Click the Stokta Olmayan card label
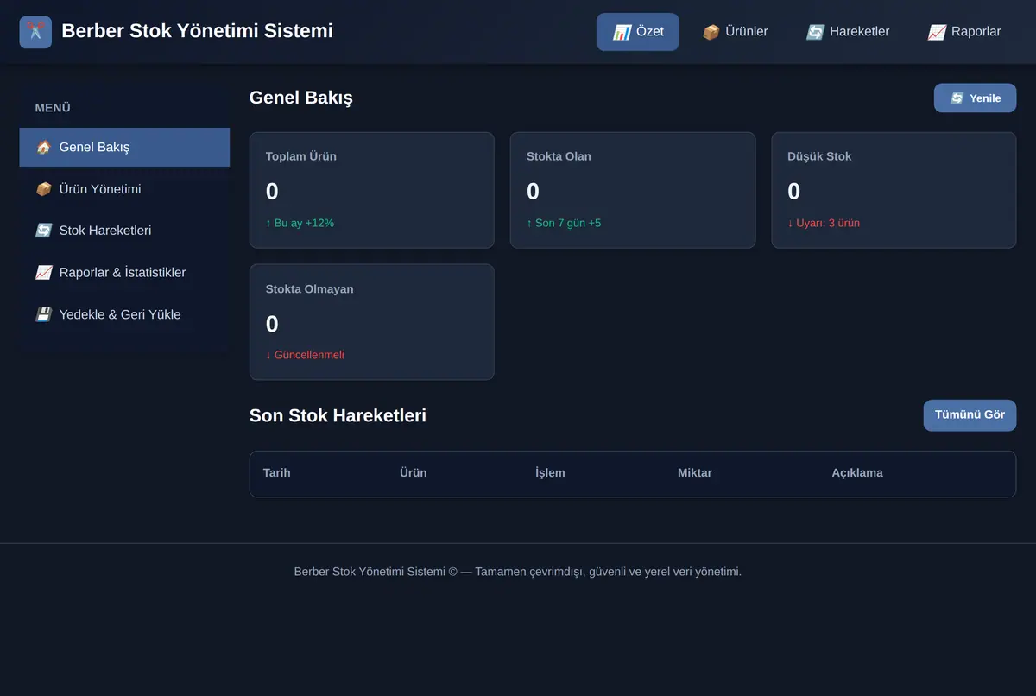Image resolution: width=1036 pixels, height=696 pixels. (309, 289)
